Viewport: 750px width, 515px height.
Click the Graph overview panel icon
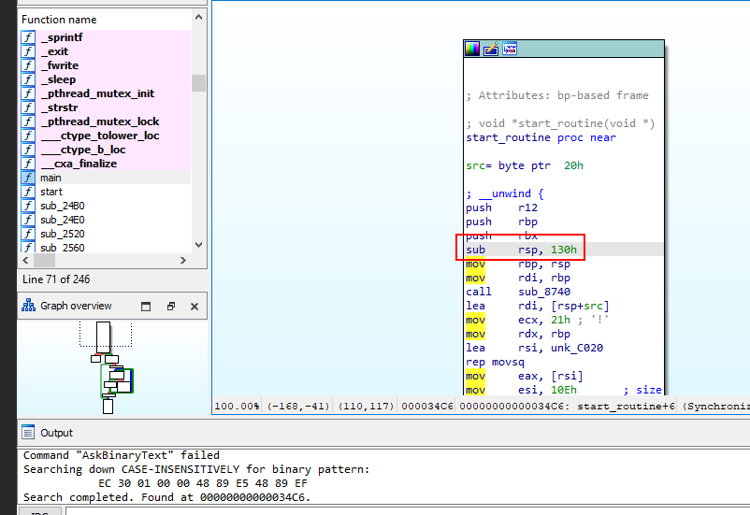click(x=29, y=306)
